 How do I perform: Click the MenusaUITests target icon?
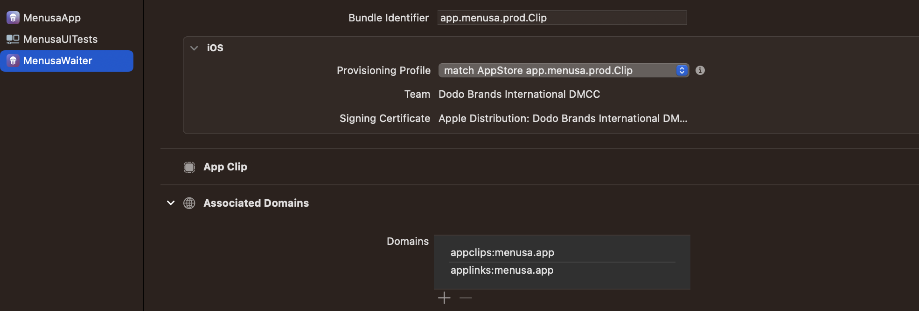coord(13,39)
